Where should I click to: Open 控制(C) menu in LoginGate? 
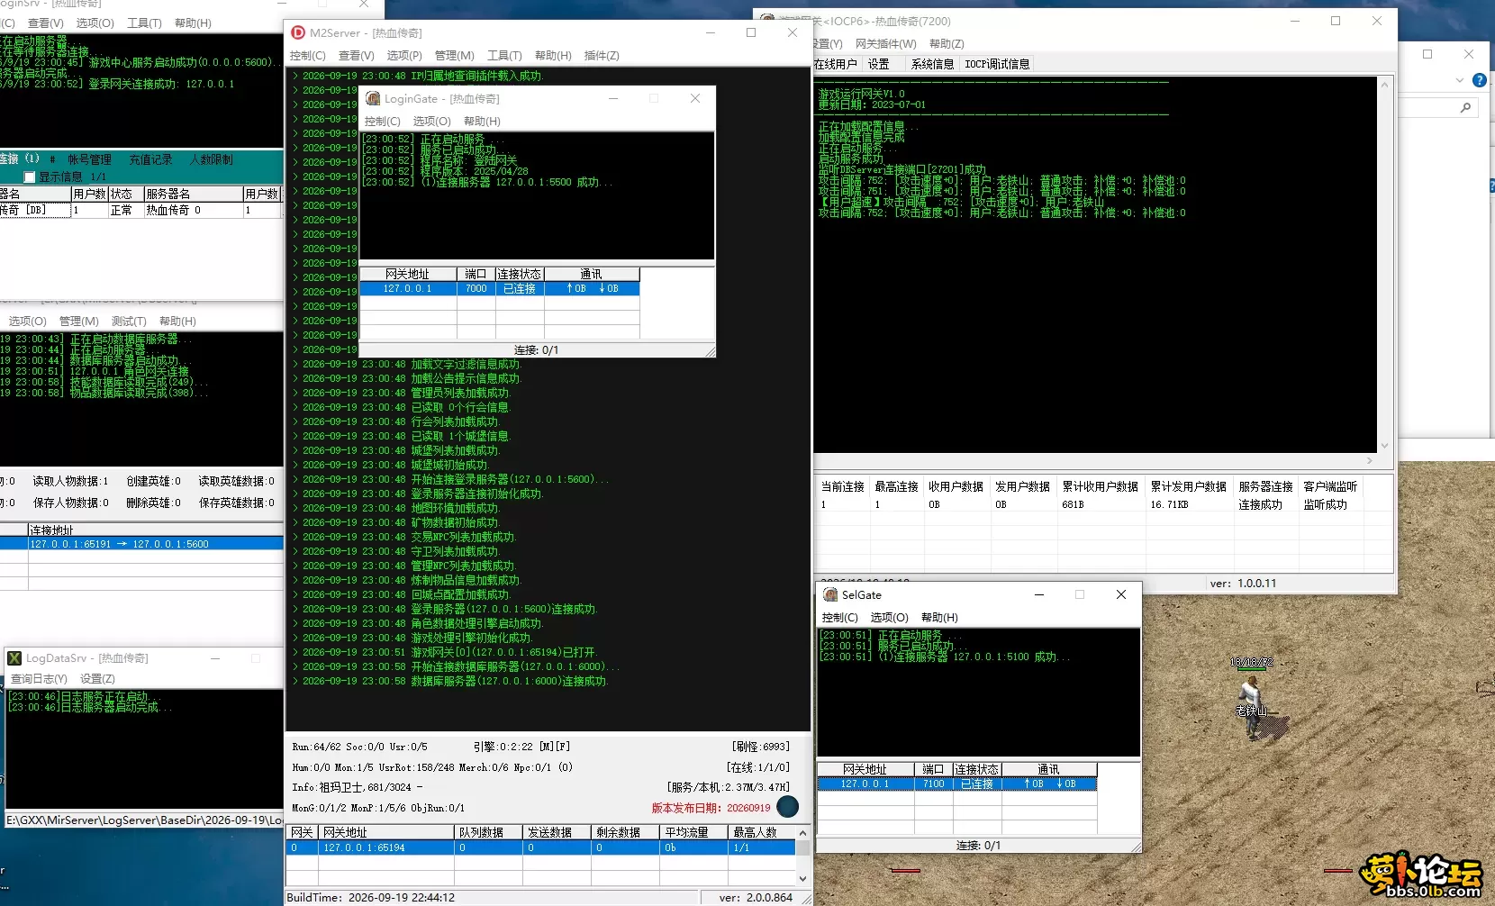(x=382, y=122)
